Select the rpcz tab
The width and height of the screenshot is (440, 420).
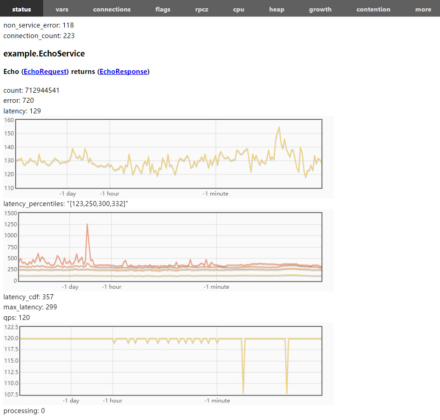tap(202, 9)
